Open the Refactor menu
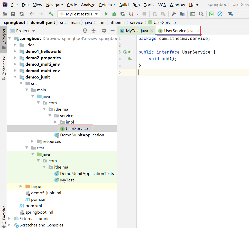Image resolution: width=249 pixels, height=228 pixels. tap(107, 5)
